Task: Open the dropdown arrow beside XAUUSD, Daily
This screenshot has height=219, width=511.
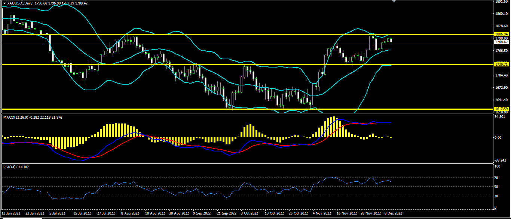Action: click(x=4, y=3)
